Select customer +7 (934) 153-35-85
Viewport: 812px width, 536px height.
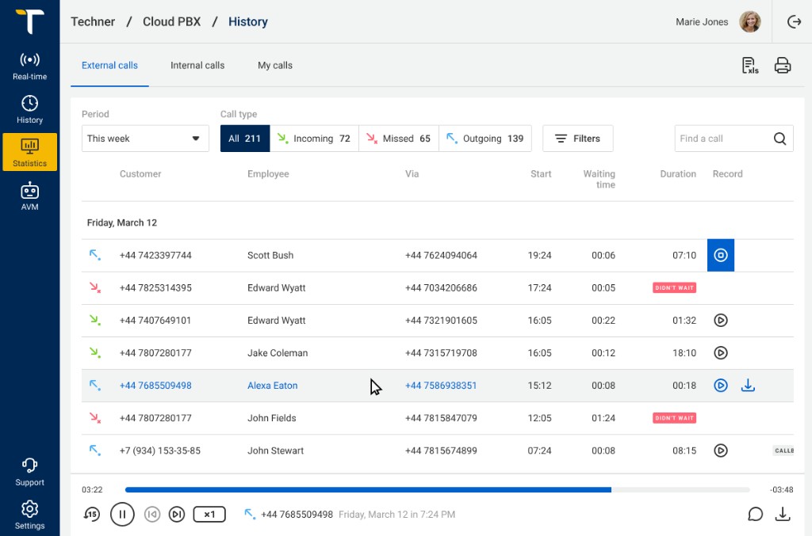[x=159, y=450]
